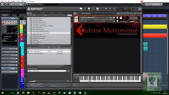Open the Output section in Kontakt
This screenshot has height=95, width=169.
[x=93, y=9]
